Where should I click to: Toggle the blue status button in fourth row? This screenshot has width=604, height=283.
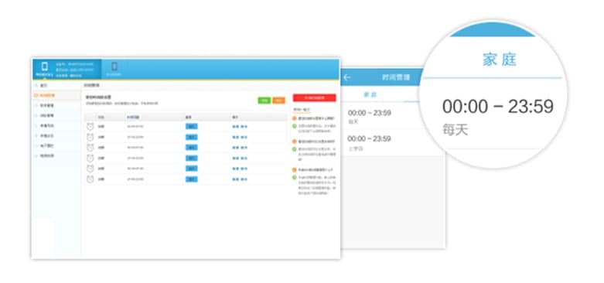192,158
